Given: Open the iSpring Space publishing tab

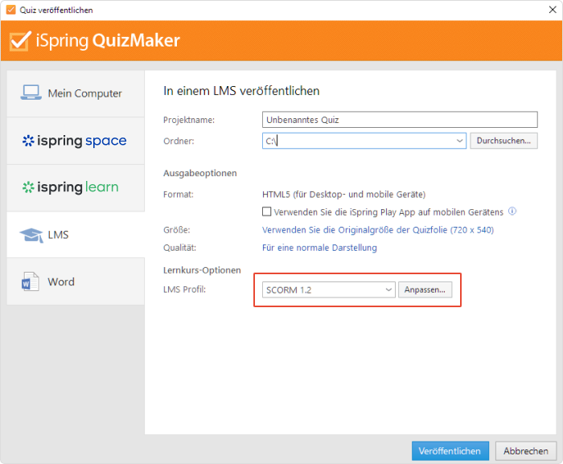Looking at the screenshot, I should coord(76,141).
